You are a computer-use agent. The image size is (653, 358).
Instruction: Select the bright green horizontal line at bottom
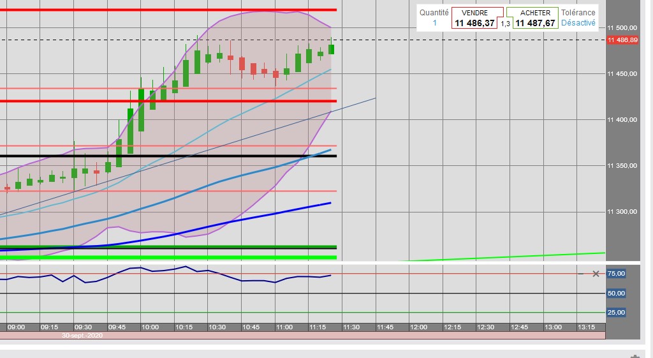pos(168,258)
